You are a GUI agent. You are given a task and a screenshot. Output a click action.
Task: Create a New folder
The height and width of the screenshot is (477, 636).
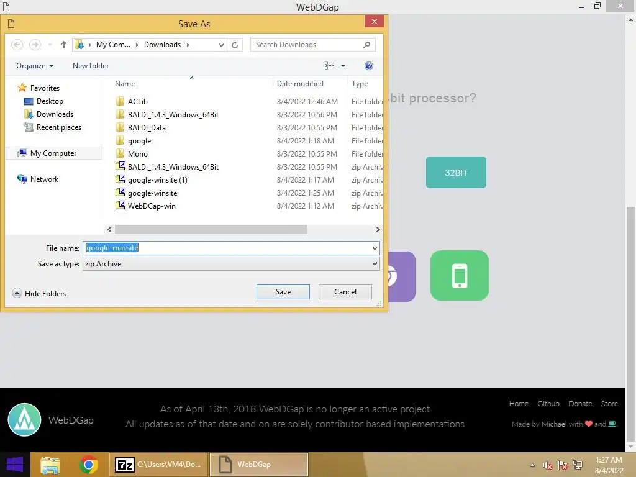click(91, 66)
